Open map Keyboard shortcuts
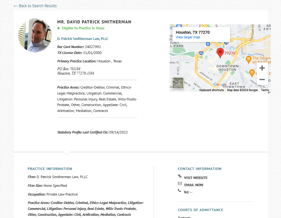281x218 pixels. 211,90
